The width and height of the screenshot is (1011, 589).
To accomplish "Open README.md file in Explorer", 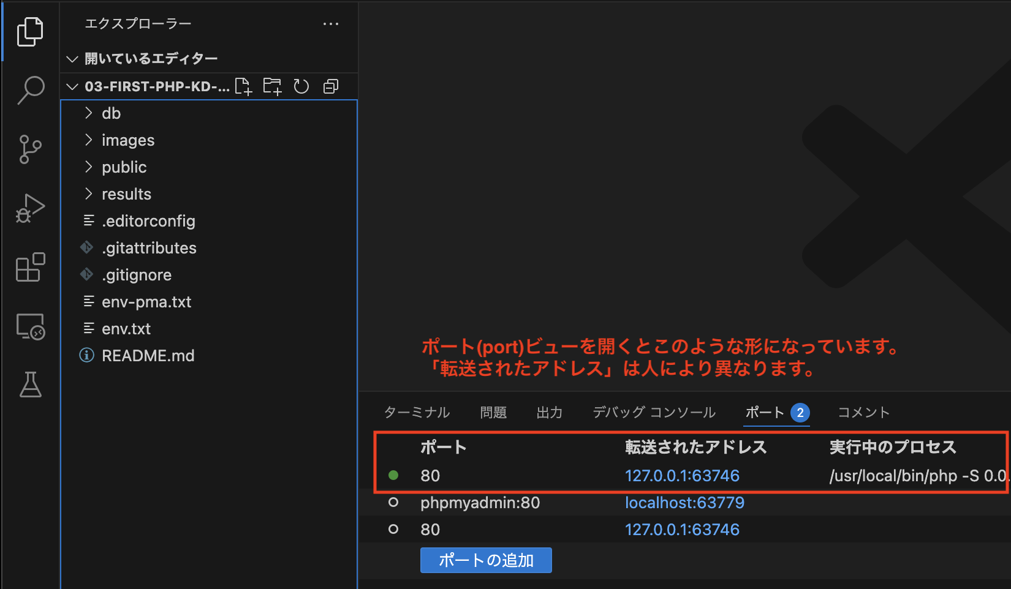I will pyautogui.click(x=148, y=356).
